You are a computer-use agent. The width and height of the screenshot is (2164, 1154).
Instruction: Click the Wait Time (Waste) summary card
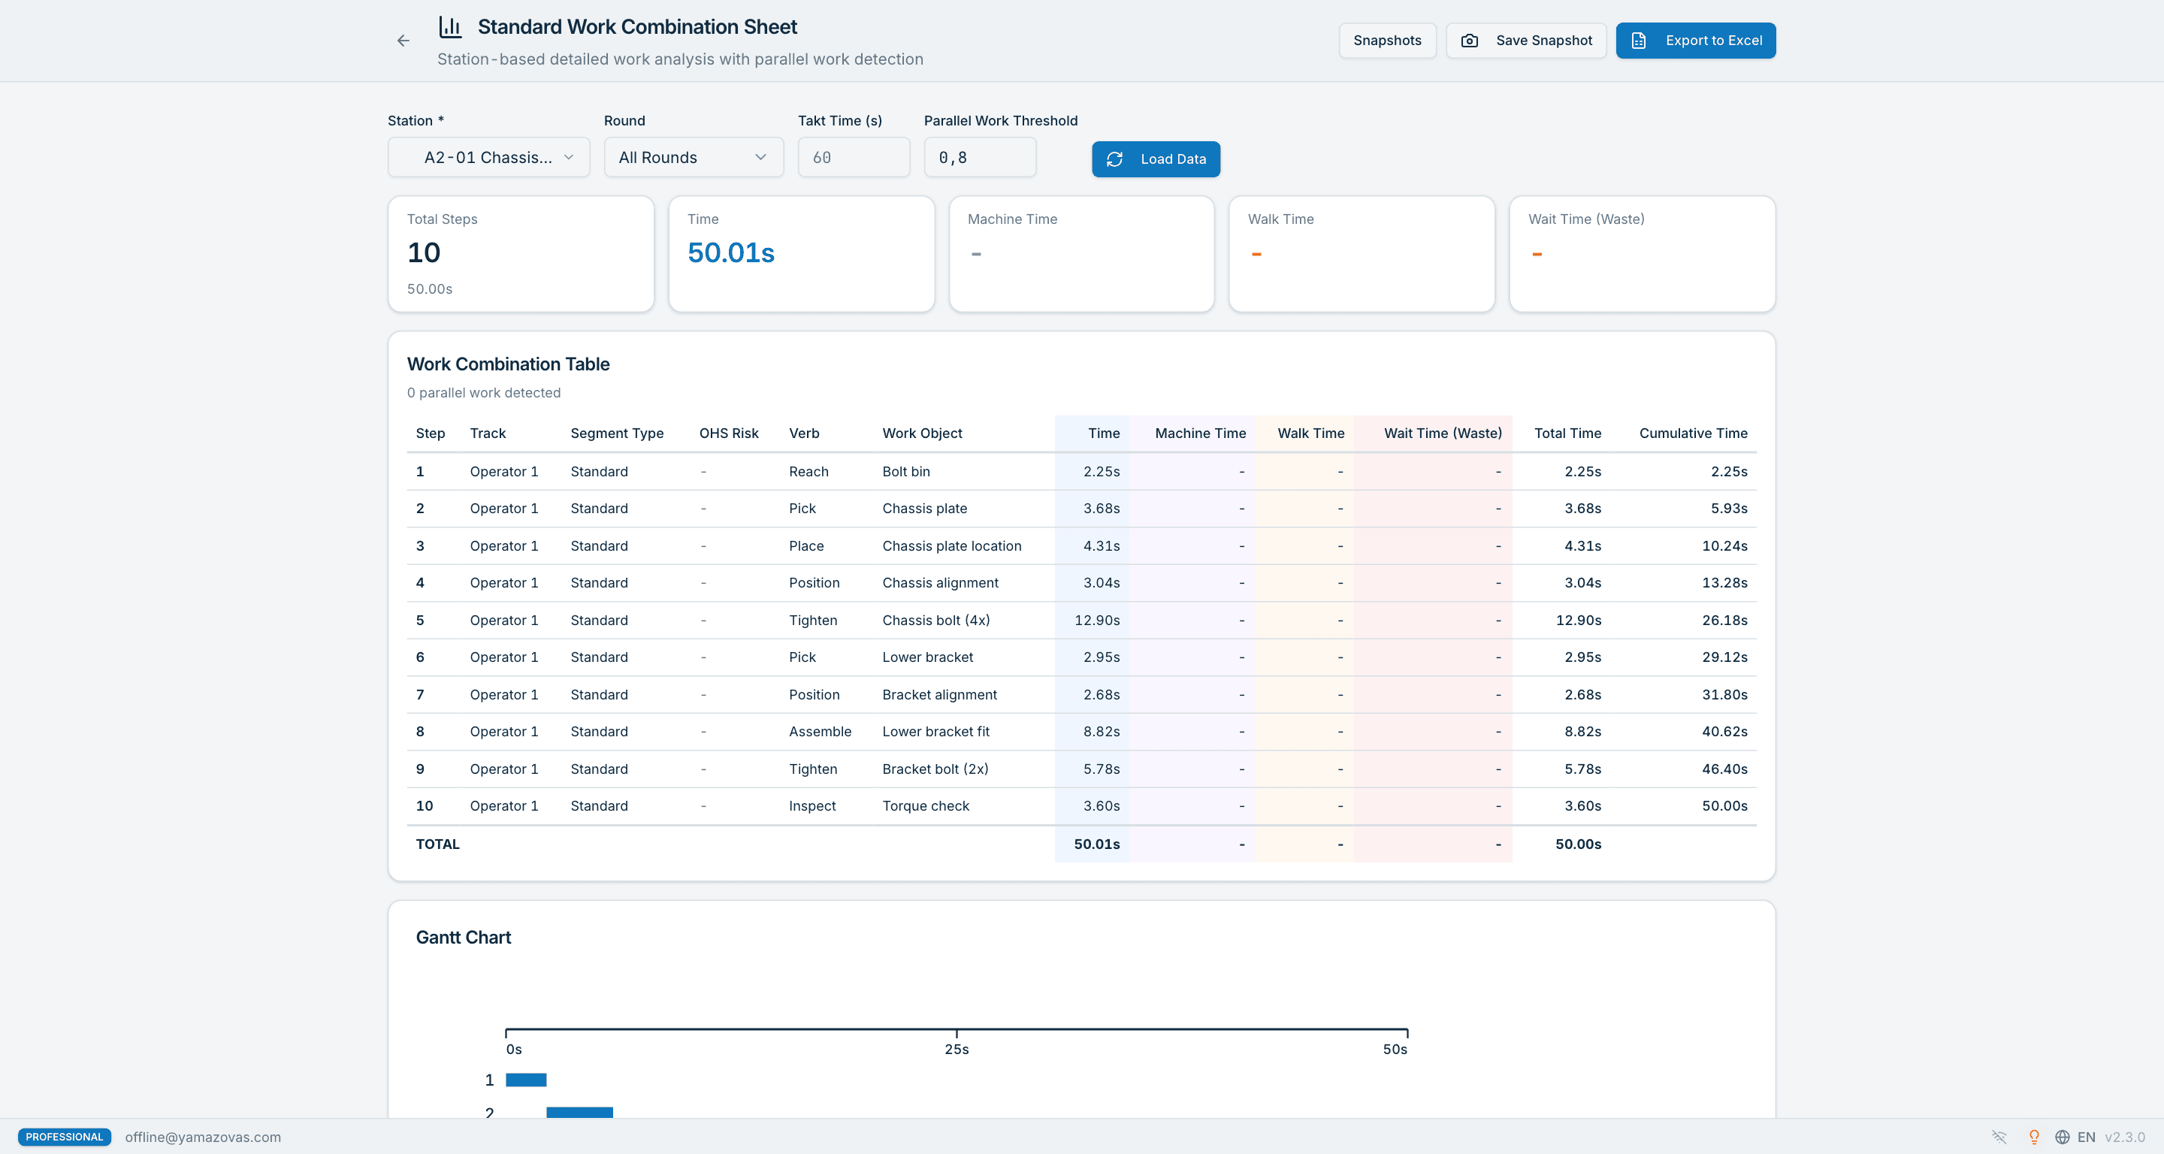point(1643,254)
